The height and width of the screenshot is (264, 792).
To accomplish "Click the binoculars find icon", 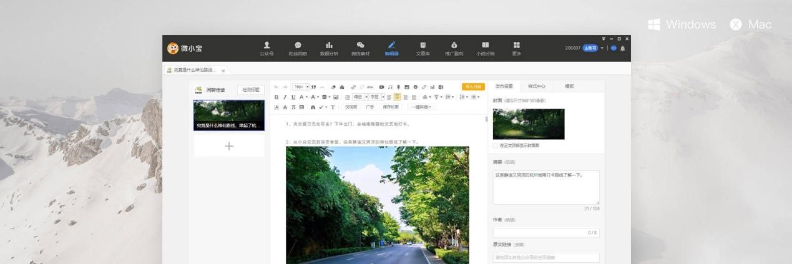I will point(313,107).
